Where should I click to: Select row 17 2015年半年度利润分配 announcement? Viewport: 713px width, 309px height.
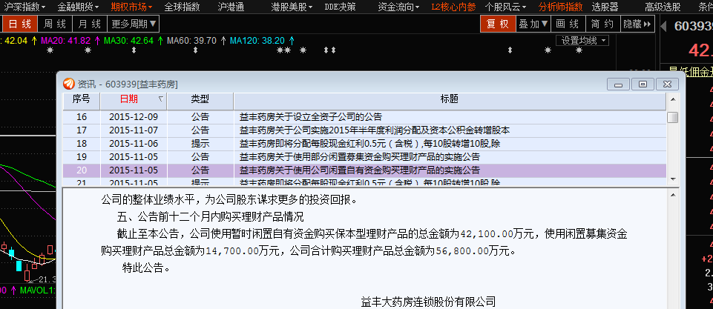364,130
